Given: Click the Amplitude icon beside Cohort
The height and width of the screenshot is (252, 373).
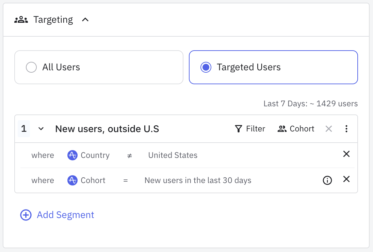Looking at the screenshot, I should 72,180.
